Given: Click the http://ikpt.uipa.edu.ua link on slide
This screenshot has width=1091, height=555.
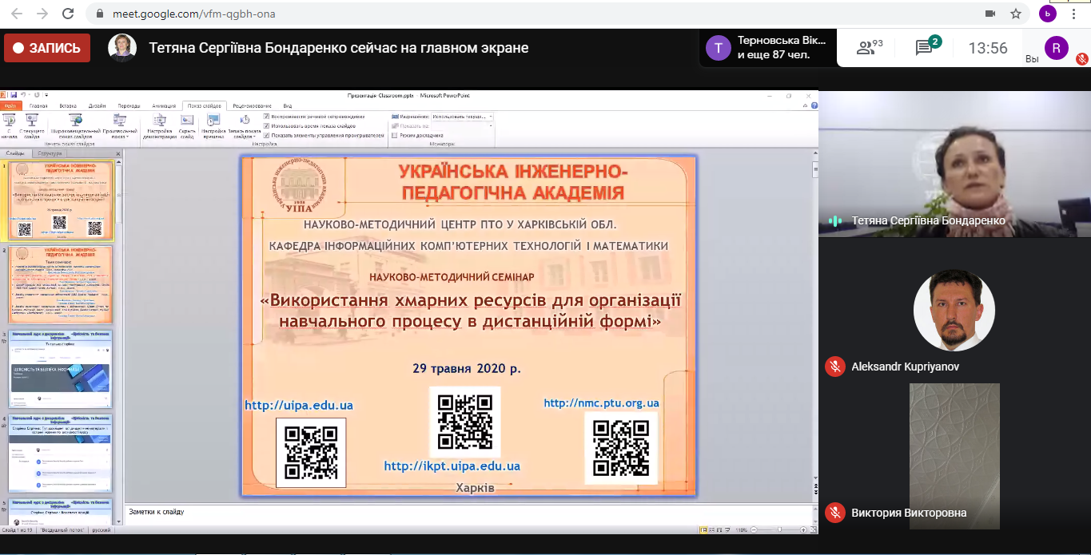Looking at the screenshot, I should point(452,466).
